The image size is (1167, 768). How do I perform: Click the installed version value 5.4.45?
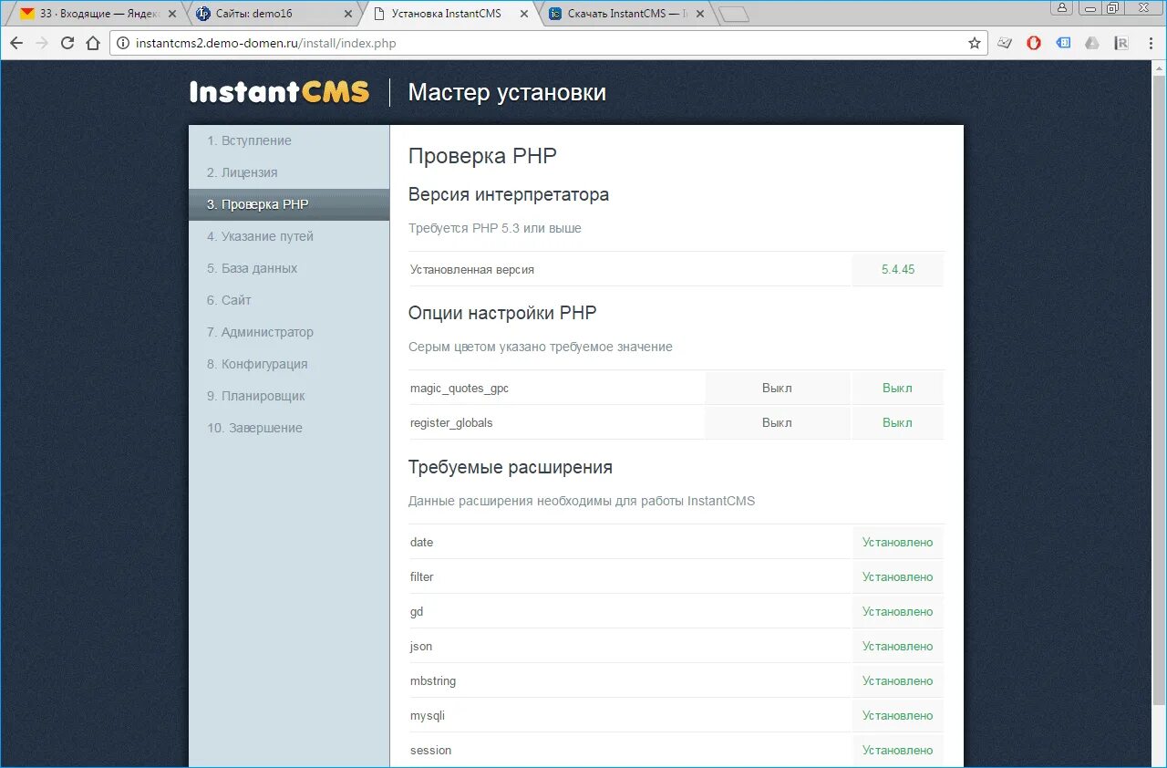point(898,269)
